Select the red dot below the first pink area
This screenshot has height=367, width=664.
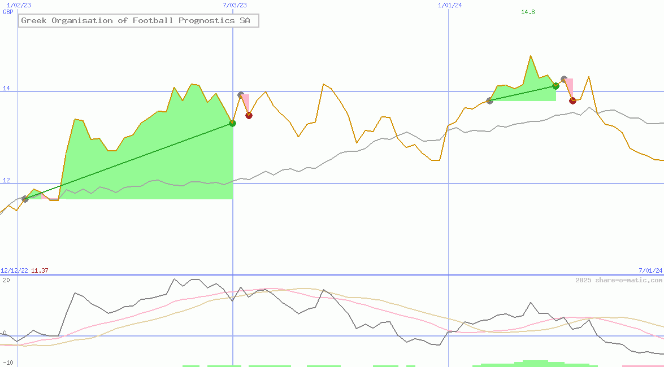click(249, 115)
